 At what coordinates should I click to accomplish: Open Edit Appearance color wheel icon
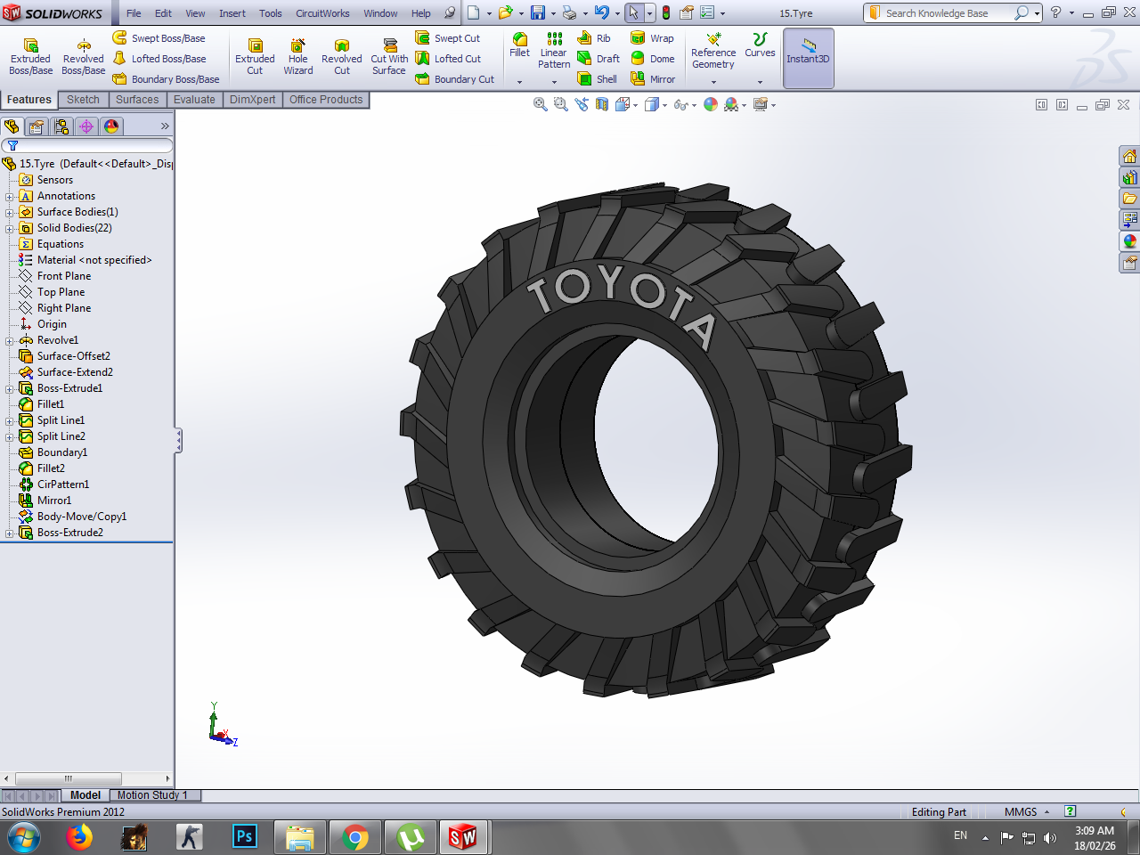[x=710, y=104]
